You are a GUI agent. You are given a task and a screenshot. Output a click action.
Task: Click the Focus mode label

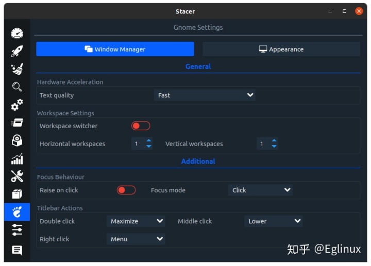click(x=168, y=190)
